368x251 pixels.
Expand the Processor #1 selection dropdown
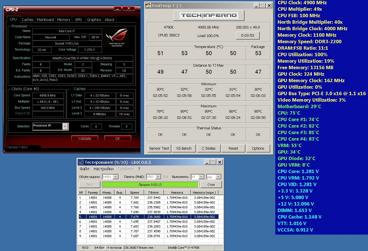65,126
